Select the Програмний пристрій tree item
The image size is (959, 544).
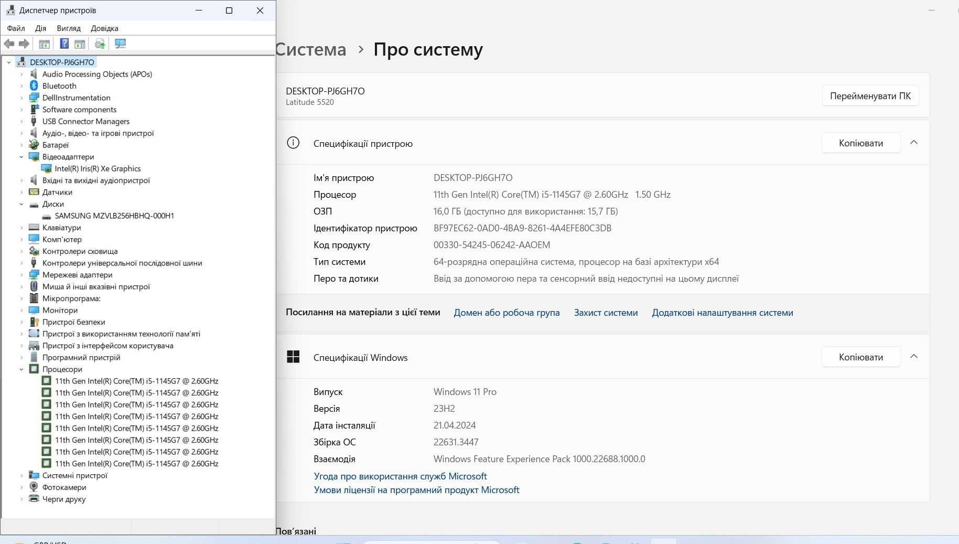[81, 357]
